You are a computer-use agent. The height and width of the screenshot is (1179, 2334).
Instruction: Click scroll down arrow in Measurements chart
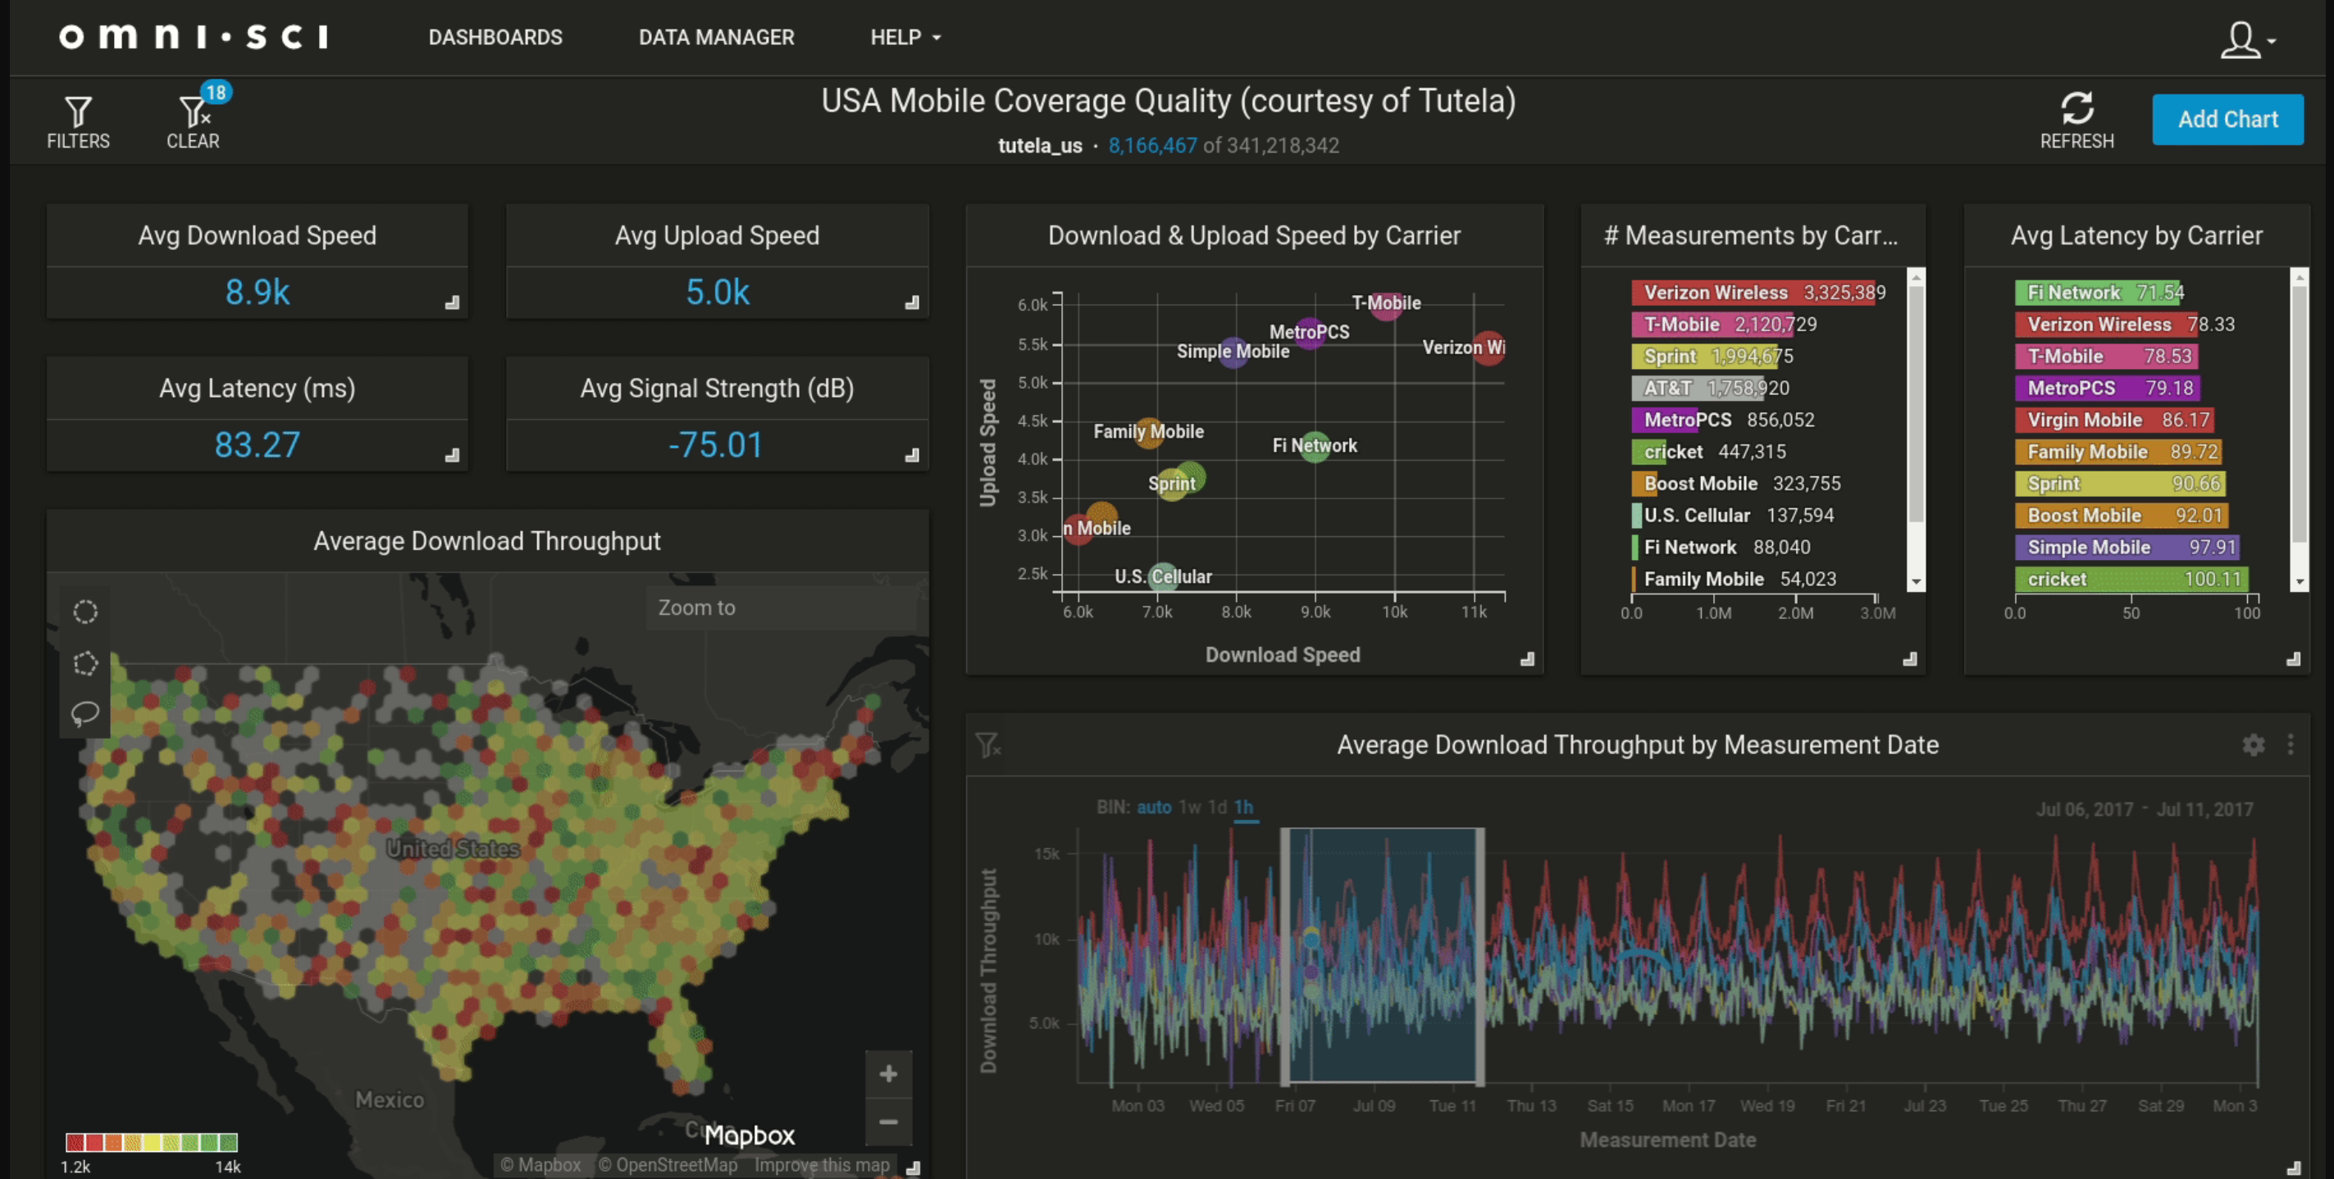tap(1916, 582)
